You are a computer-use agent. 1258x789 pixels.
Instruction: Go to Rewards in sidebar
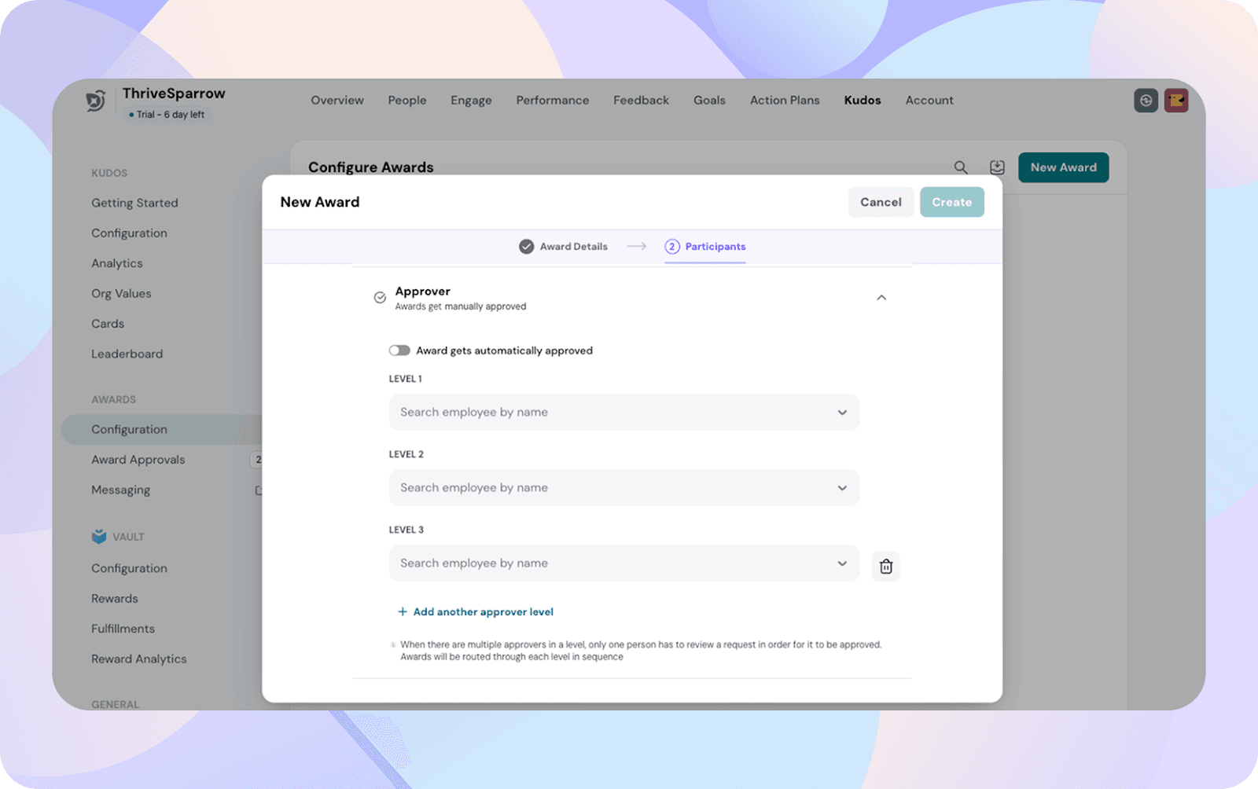pyautogui.click(x=115, y=599)
